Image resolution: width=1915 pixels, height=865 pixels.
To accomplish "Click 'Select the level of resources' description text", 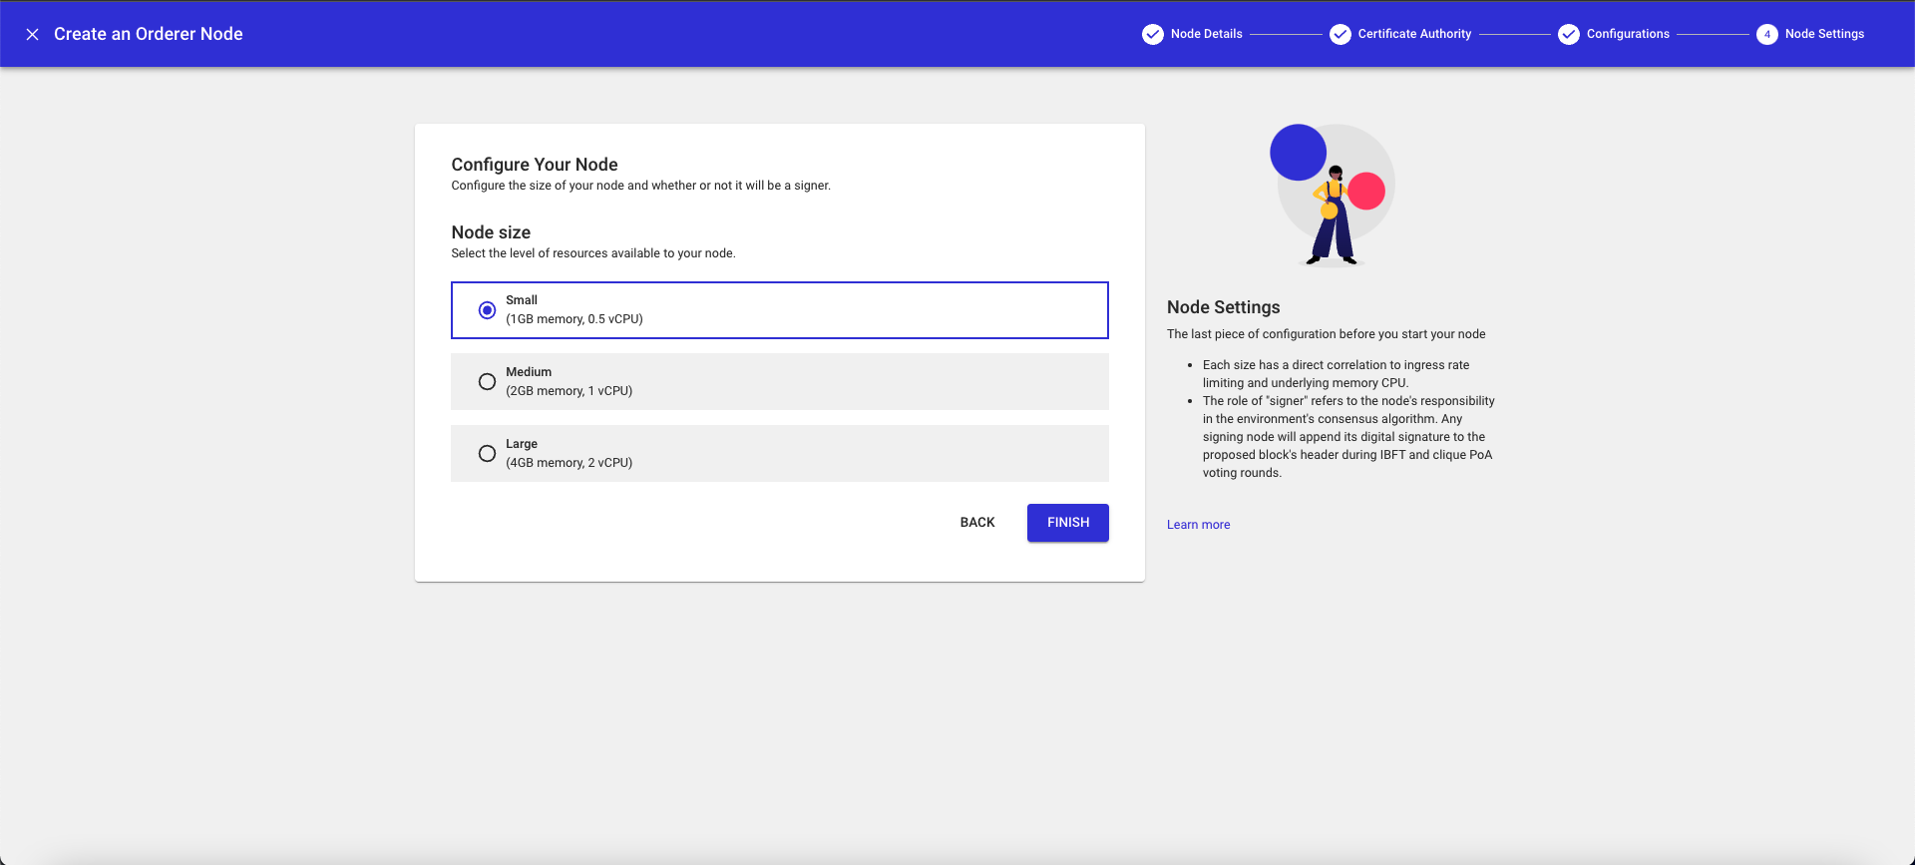I will tap(593, 253).
